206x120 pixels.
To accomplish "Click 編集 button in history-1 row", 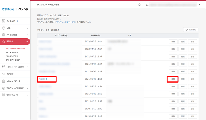I will 173,79.
